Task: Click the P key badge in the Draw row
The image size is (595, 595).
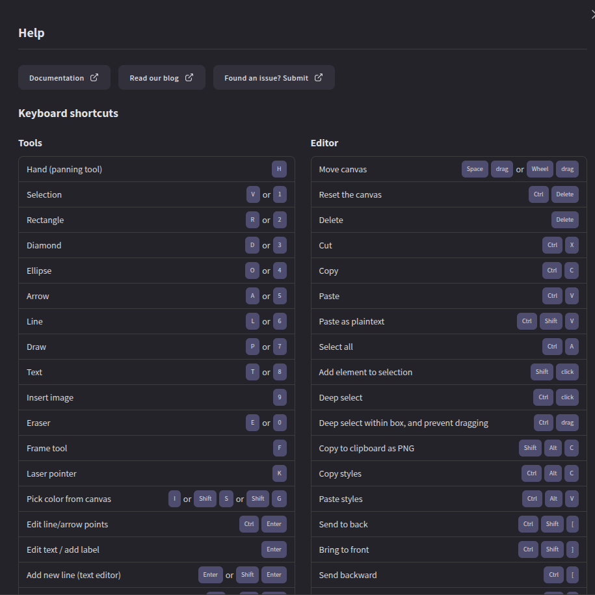Action: (x=252, y=347)
